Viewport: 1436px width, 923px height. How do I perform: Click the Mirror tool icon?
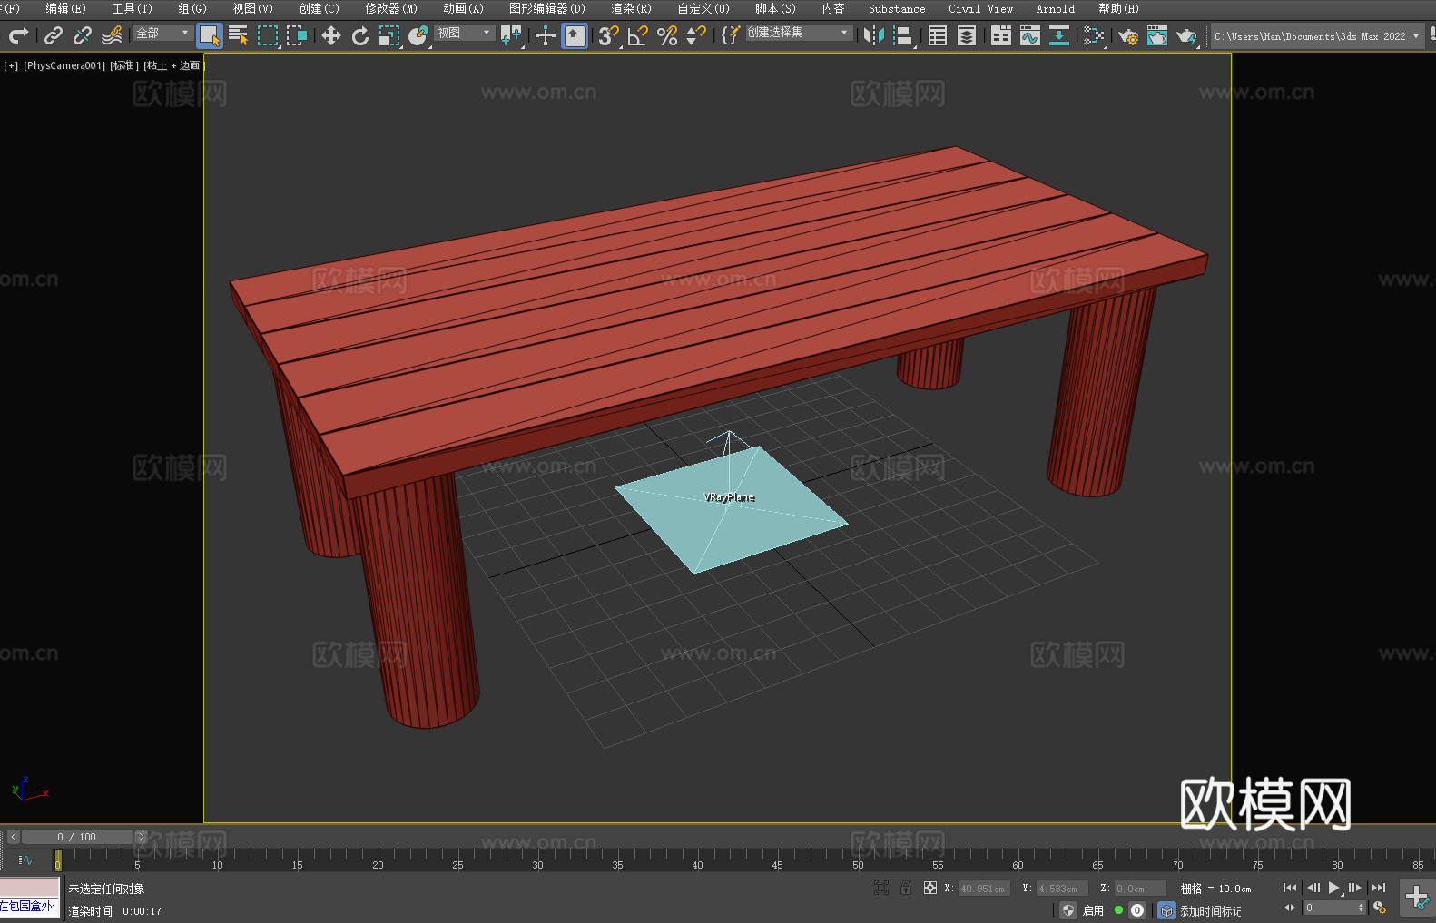tap(874, 35)
